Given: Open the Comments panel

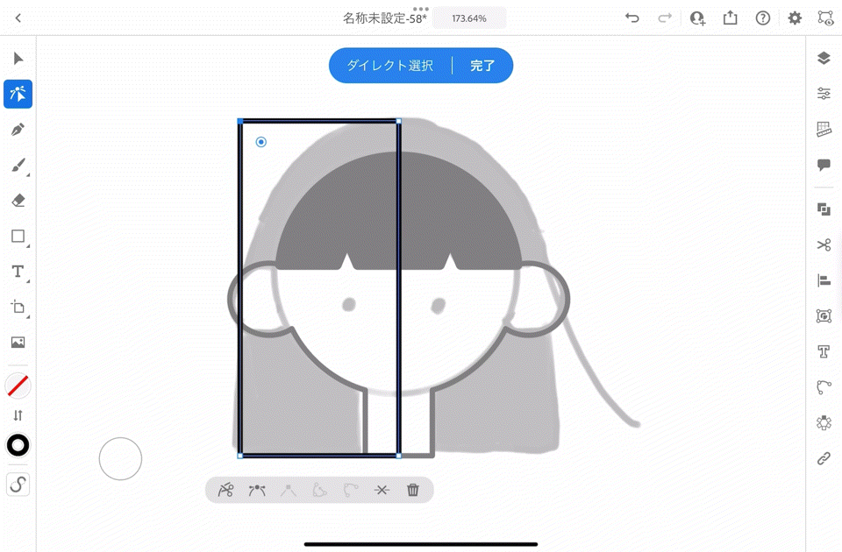Looking at the screenshot, I should (824, 165).
